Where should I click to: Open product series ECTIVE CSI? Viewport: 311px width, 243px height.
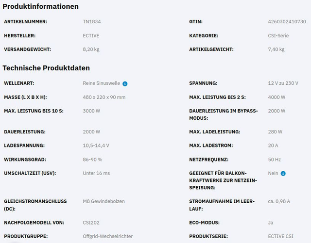(x=280, y=236)
